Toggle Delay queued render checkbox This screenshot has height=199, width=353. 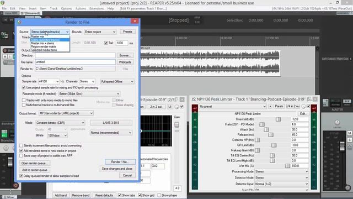pyautogui.click(x=21, y=176)
